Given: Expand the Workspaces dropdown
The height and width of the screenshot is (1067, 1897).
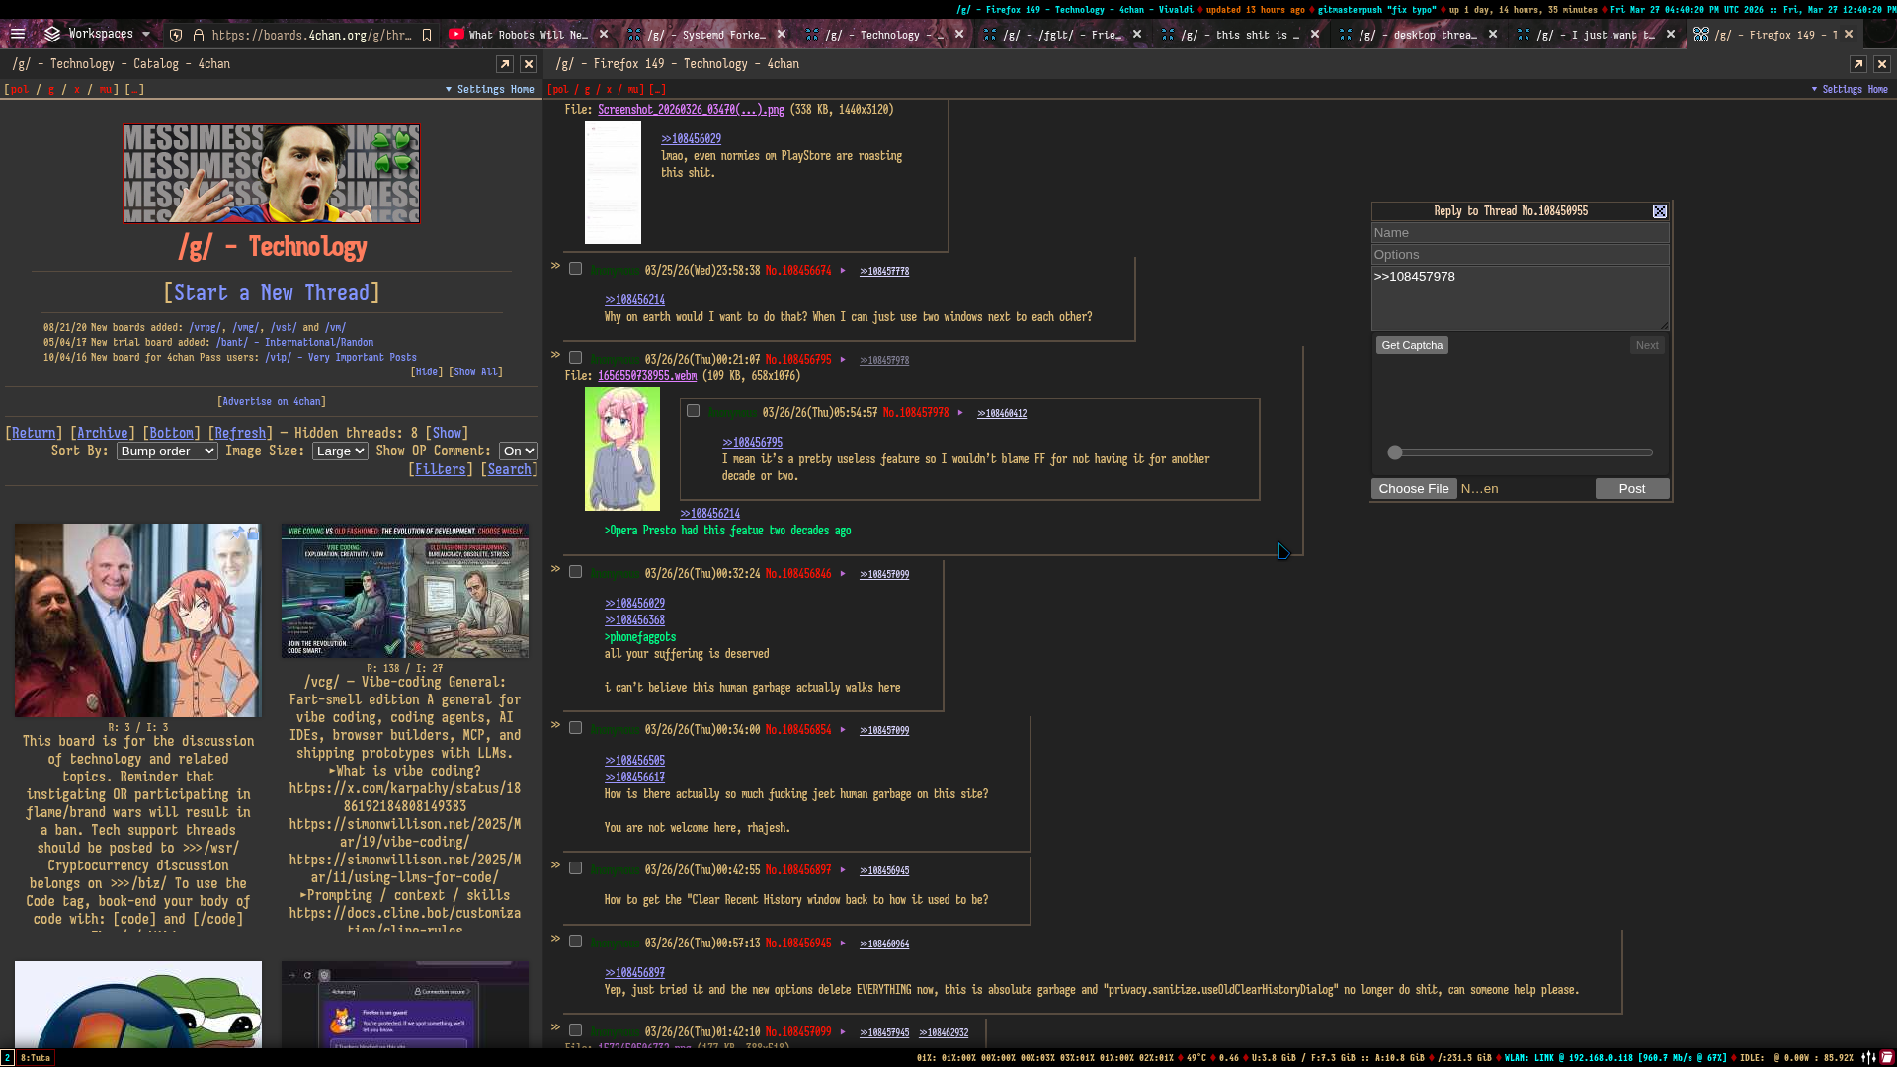Looking at the screenshot, I should click(x=99, y=34).
